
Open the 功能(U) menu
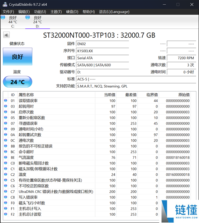pyautogui.click(x=40, y=12)
